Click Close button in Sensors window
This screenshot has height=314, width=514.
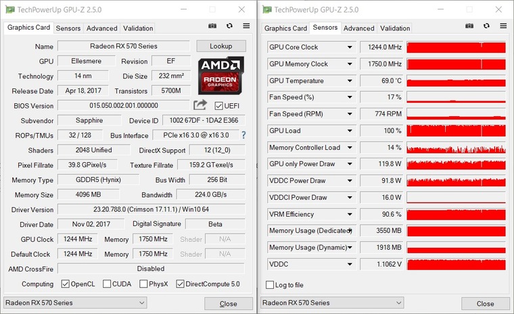[x=486, y=304]
